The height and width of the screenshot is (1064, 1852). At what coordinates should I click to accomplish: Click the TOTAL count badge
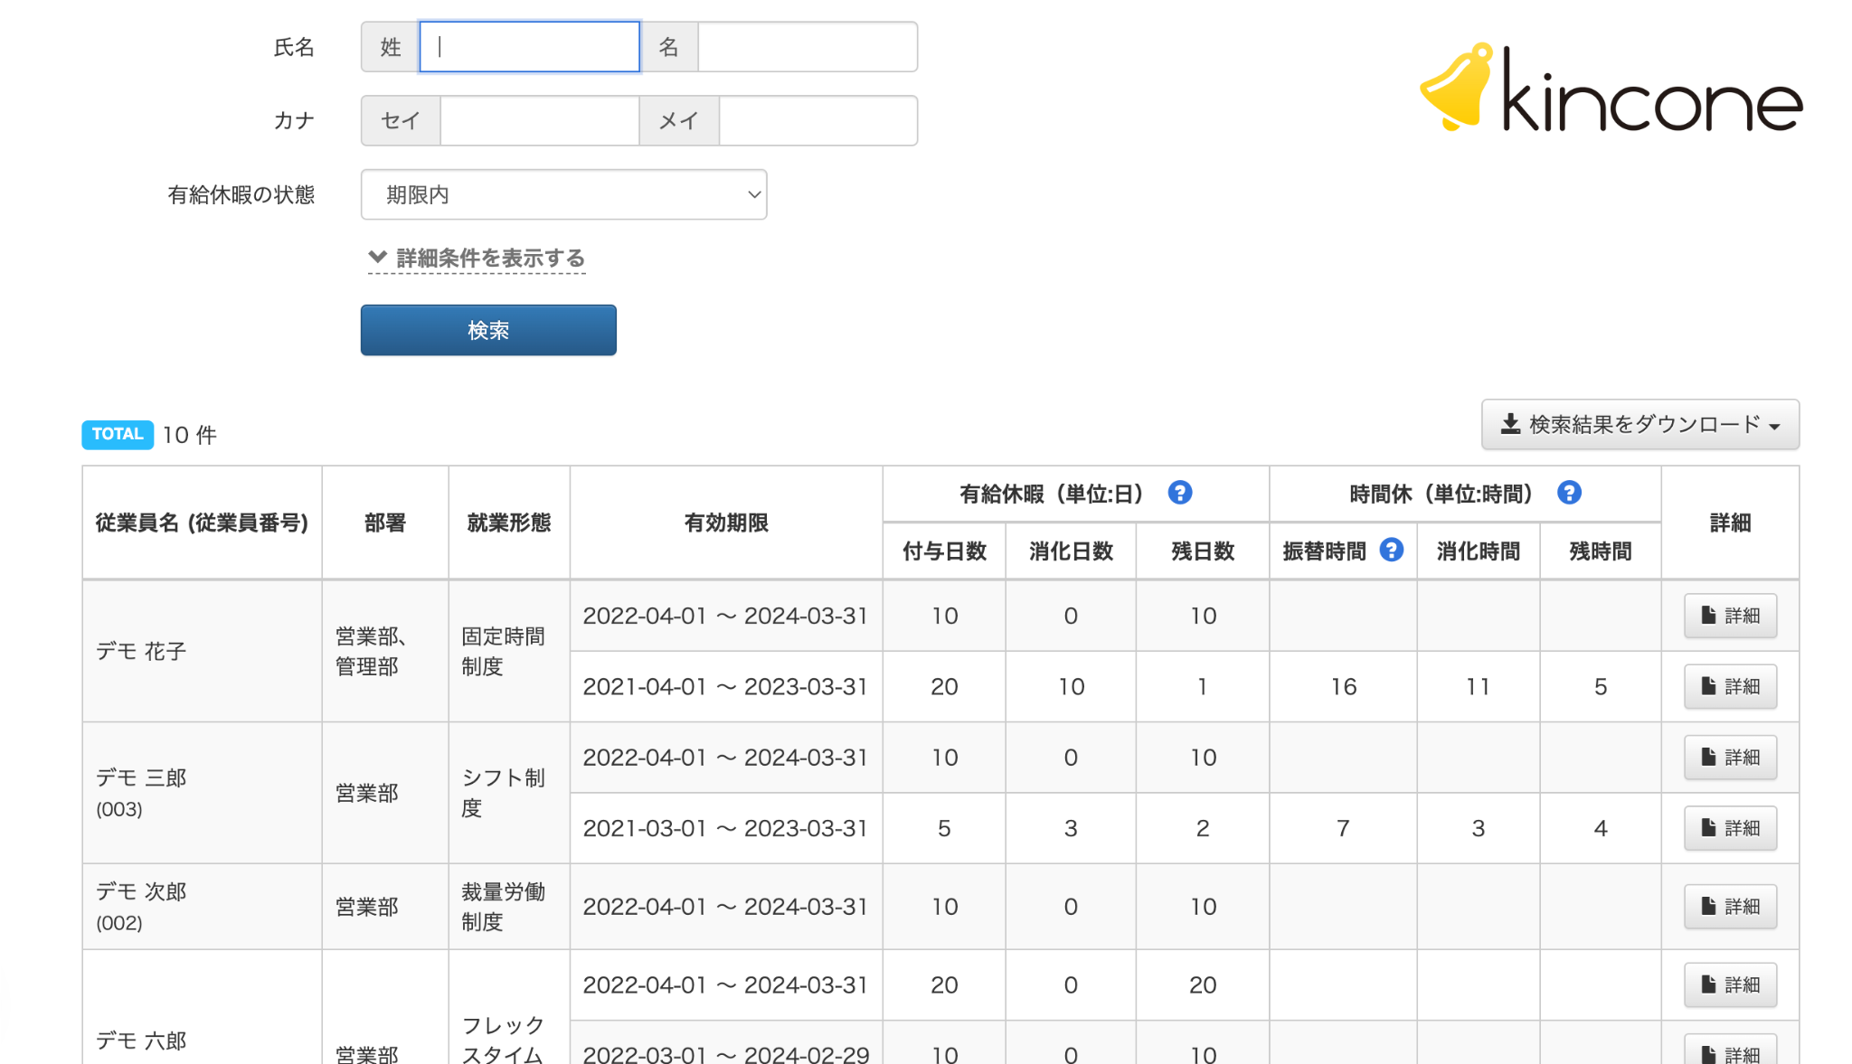[x=118, y=434]
